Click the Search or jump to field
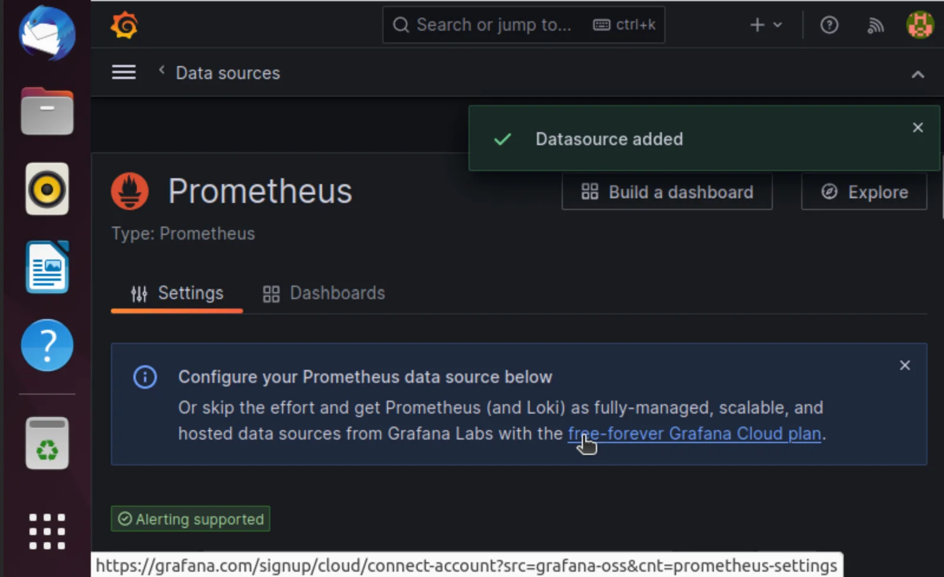The image size is (944, 577). click(x=493, y=25)
